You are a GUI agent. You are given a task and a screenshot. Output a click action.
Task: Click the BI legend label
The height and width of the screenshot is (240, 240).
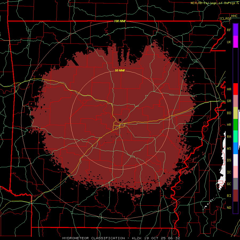229,196
